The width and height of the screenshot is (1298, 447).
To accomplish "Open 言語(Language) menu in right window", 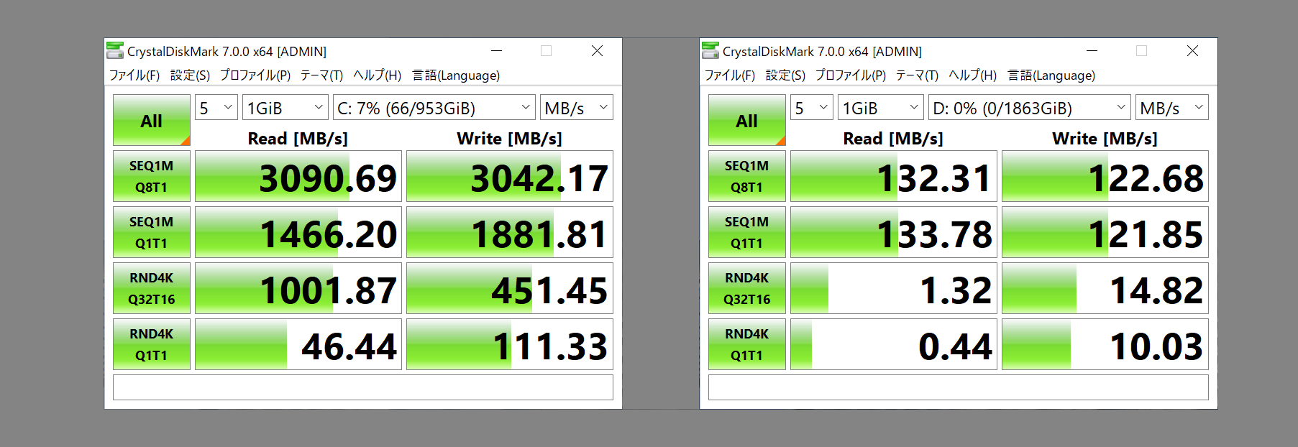I will (x=1051, y=75).
